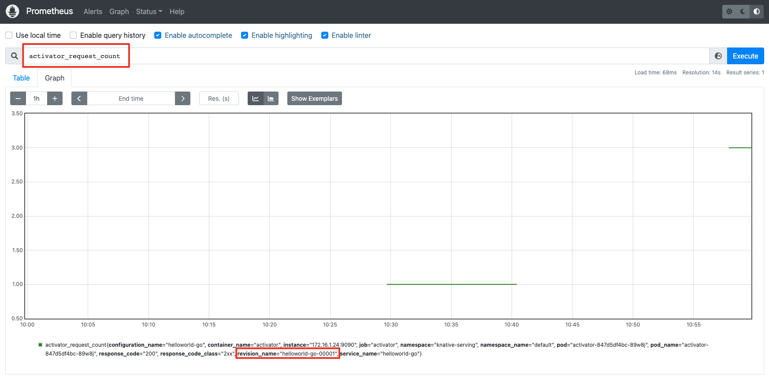Viewport: 769px width, 378px height.
Task: Move end time forward with right chevron
Action: [x=182, y=99]
